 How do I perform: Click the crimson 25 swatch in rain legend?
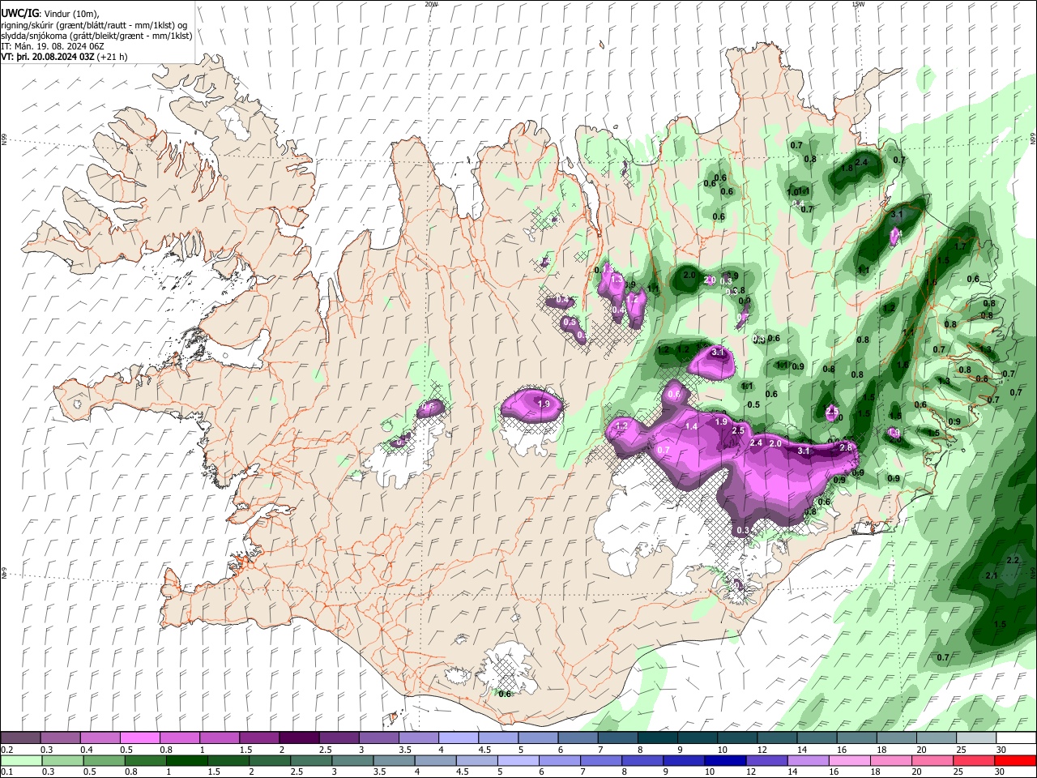click(x=975, y=760)
